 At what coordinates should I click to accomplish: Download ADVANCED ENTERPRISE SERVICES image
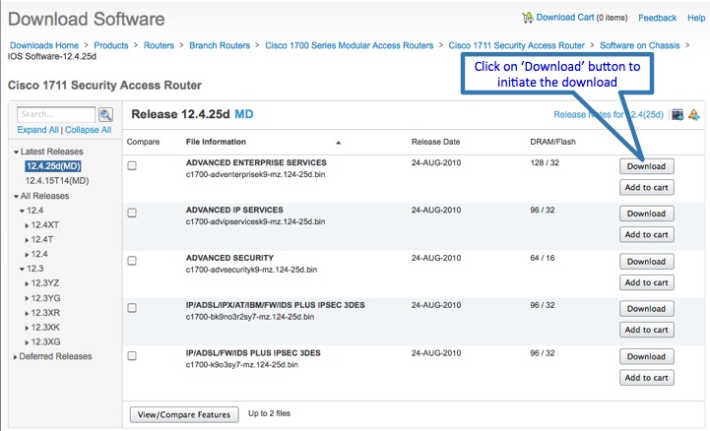point(647,166)
